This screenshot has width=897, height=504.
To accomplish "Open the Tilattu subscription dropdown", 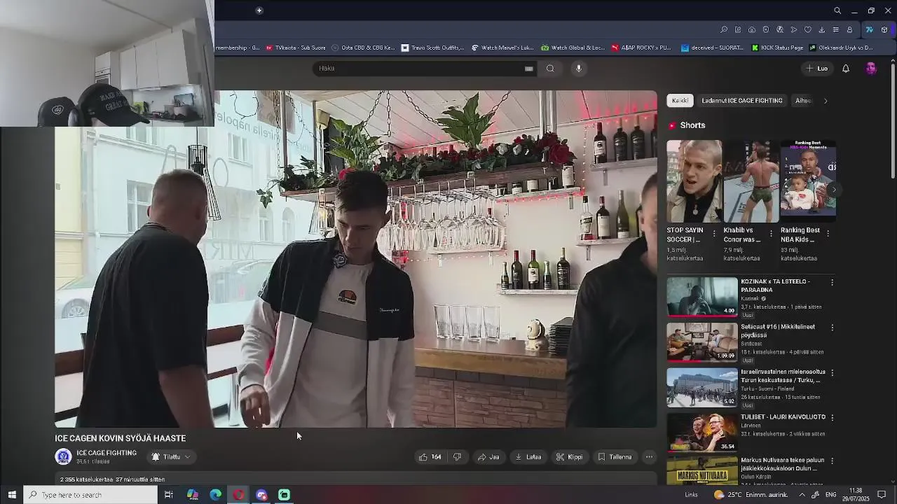I will pyautogui.click(x=171, y=457).
